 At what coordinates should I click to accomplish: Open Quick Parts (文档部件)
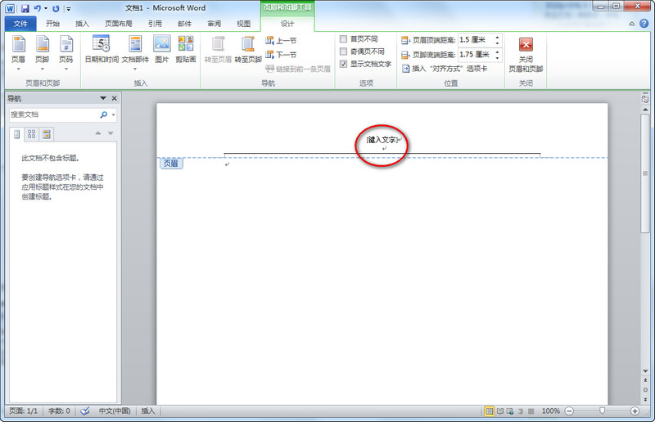(135, 52)
